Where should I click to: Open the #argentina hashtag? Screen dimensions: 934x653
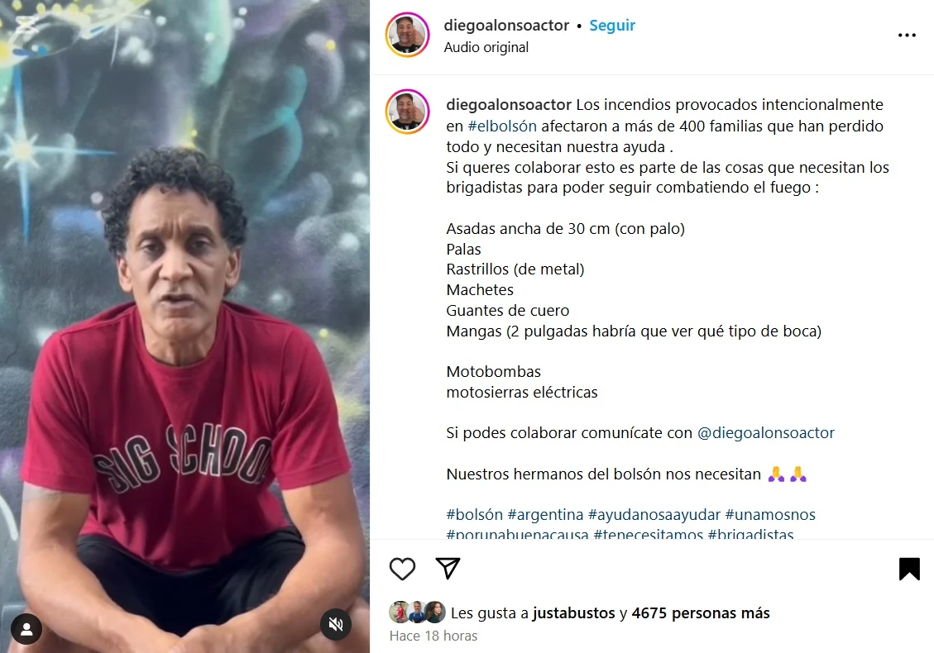tap(545, 514)
